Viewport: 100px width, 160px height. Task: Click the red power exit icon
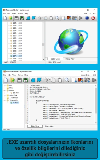point(93,18)
